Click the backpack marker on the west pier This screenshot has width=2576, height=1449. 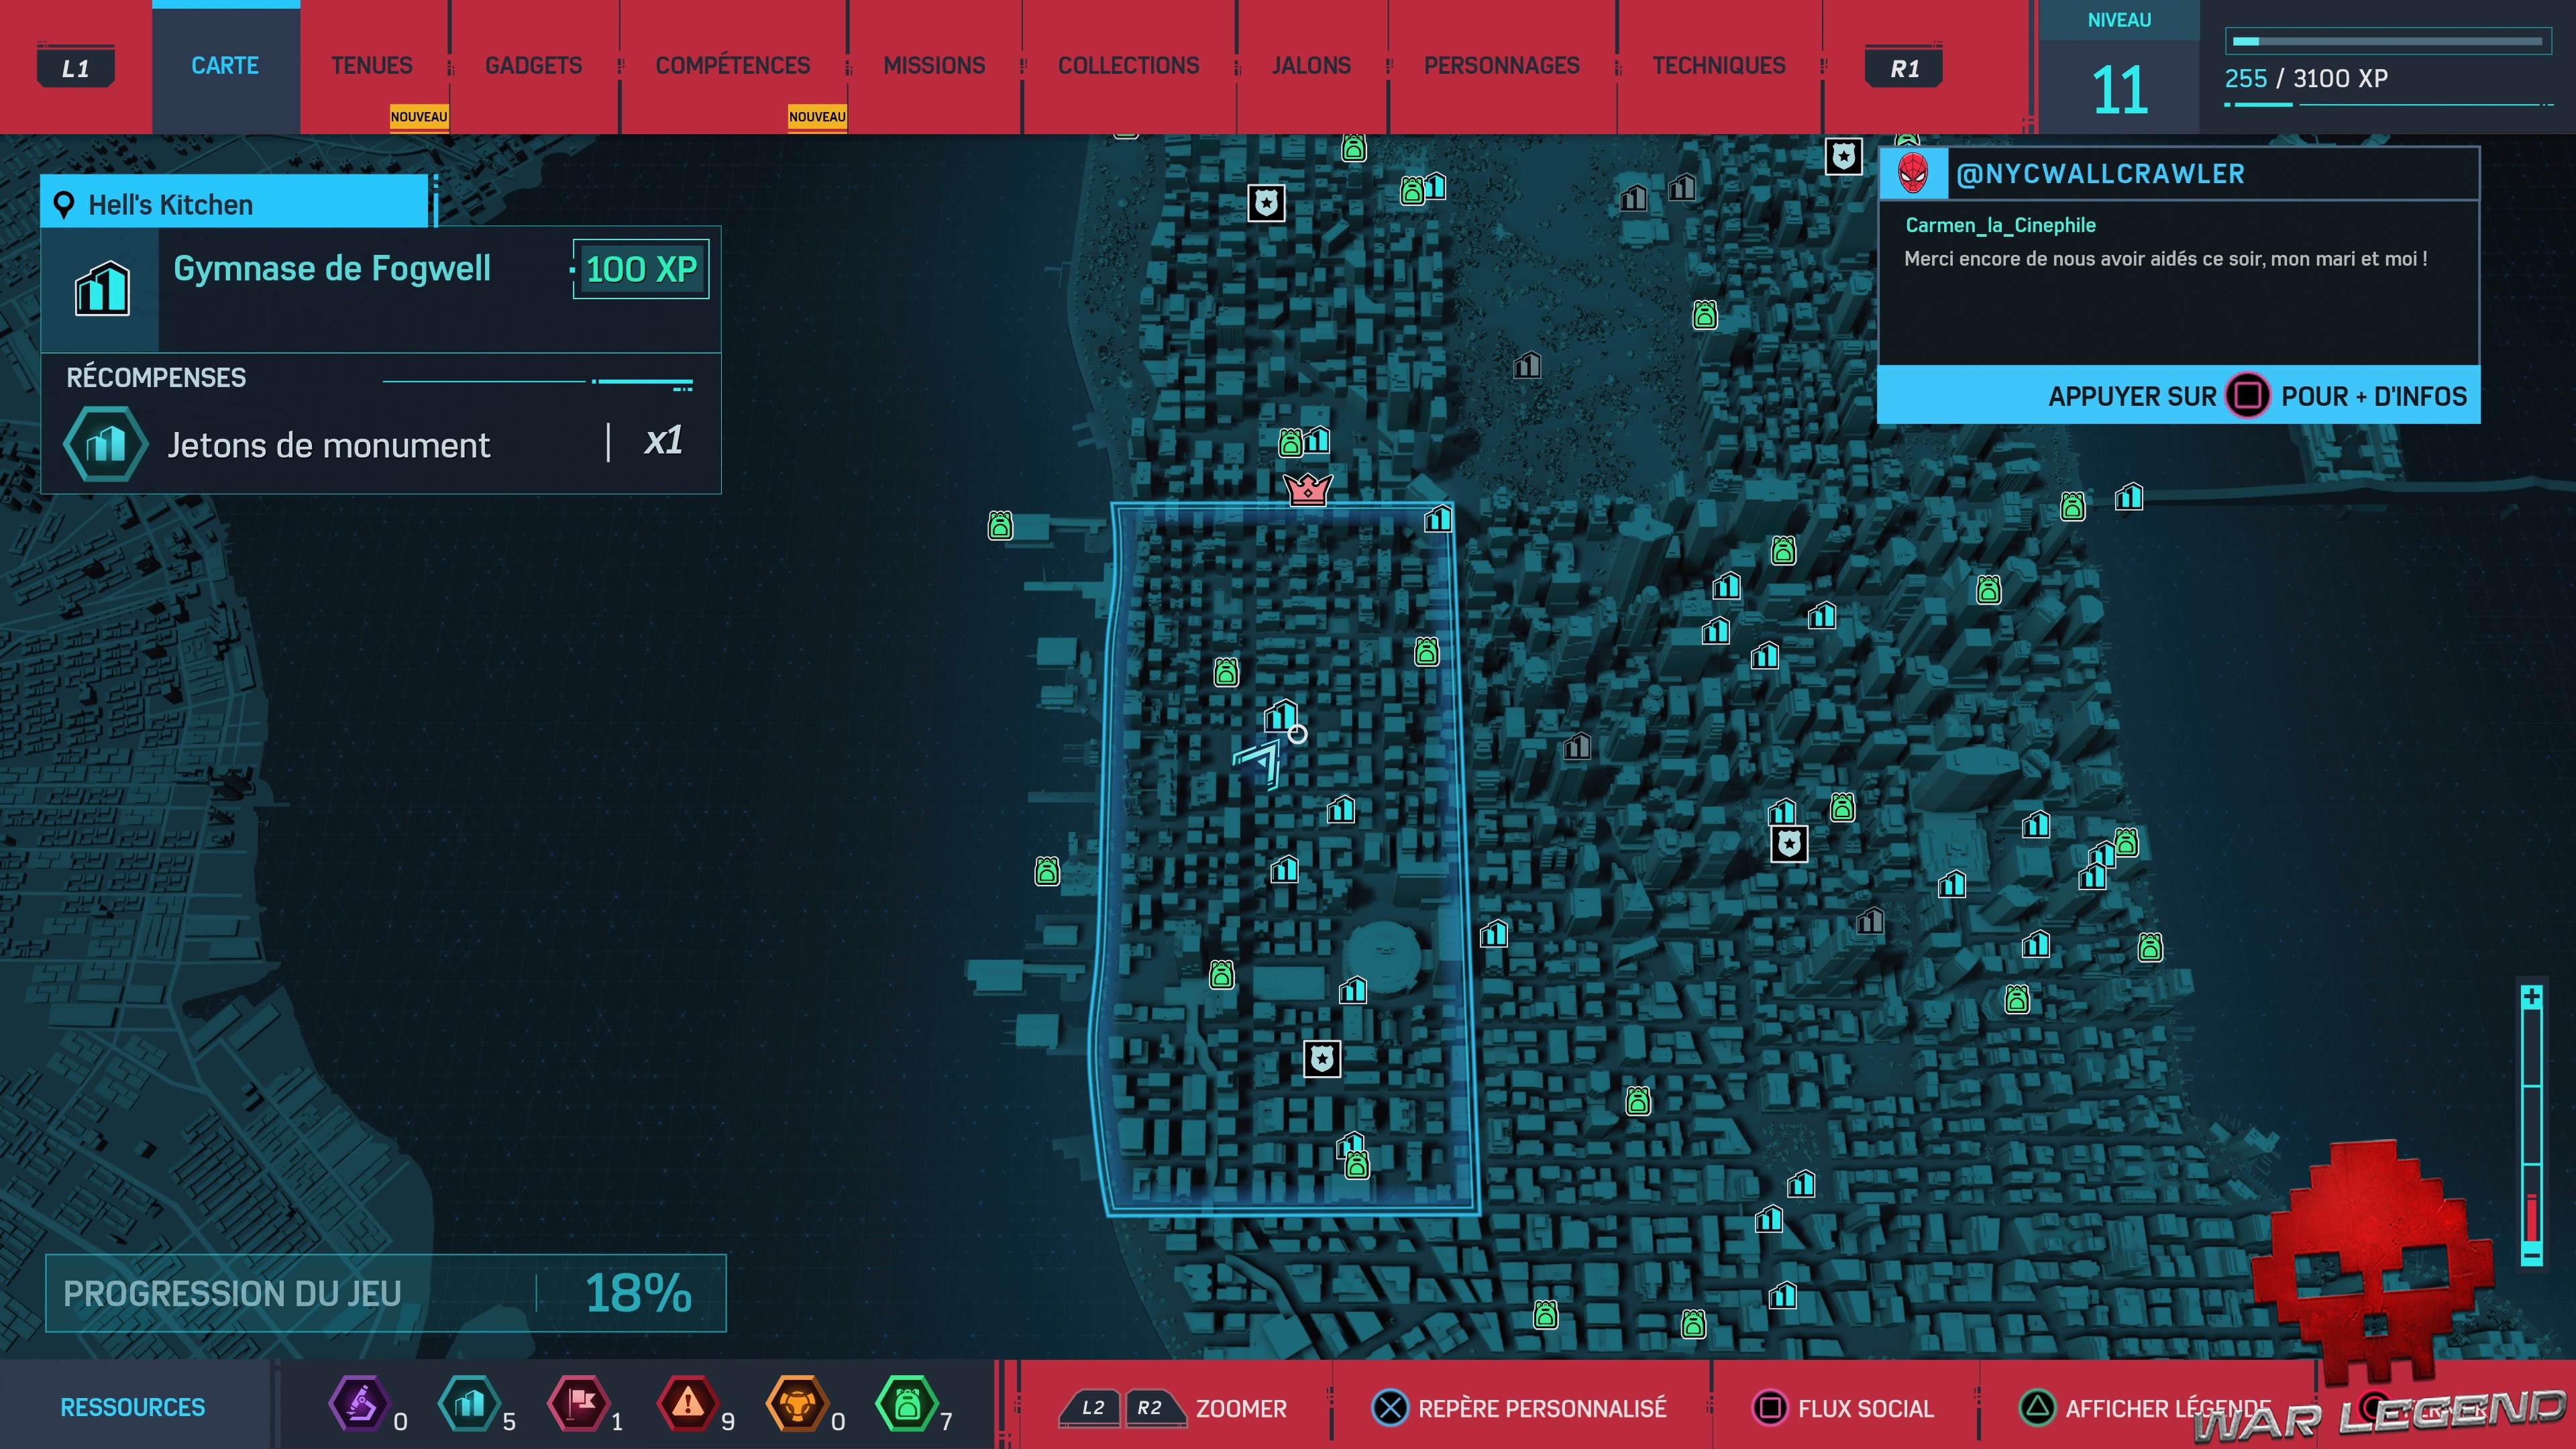(1000, 525)
